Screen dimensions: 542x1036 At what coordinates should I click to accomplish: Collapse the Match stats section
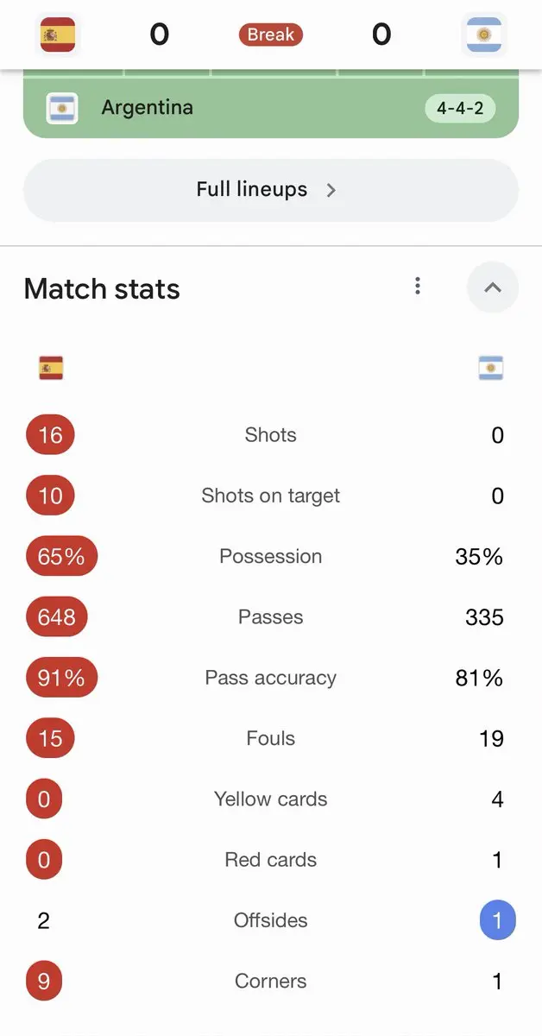click(x=493, y=287)
